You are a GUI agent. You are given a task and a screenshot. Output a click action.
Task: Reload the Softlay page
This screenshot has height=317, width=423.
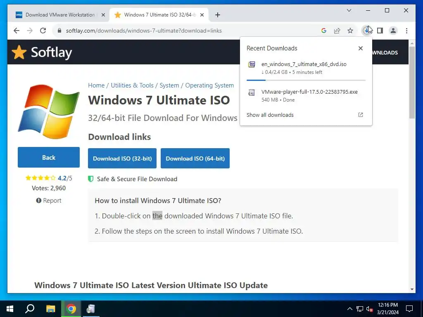pos(43,31)
